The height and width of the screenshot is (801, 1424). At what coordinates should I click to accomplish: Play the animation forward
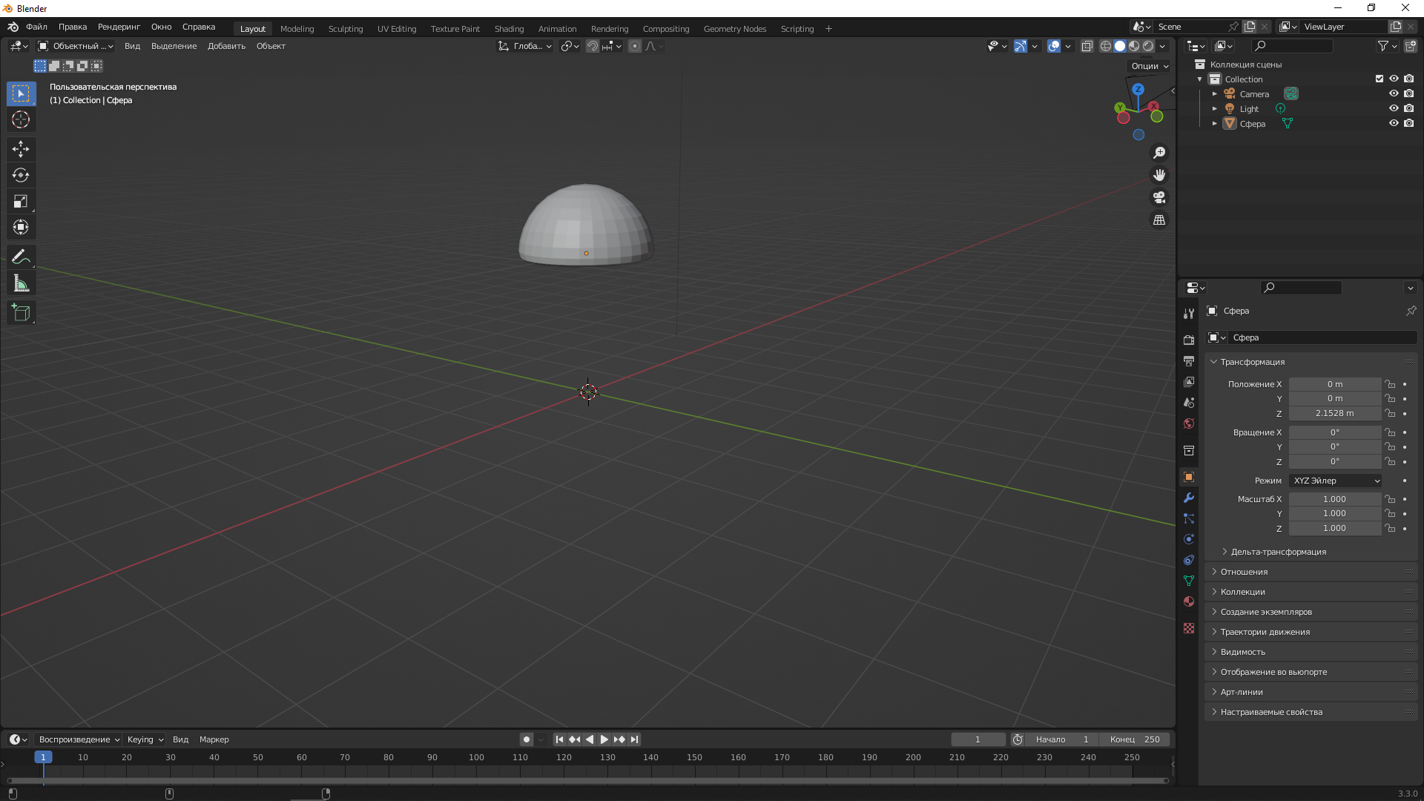[x=604, y=739]
